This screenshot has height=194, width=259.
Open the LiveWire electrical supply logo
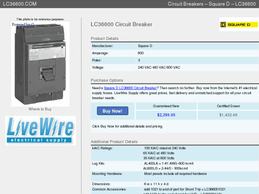click(41, 130)
